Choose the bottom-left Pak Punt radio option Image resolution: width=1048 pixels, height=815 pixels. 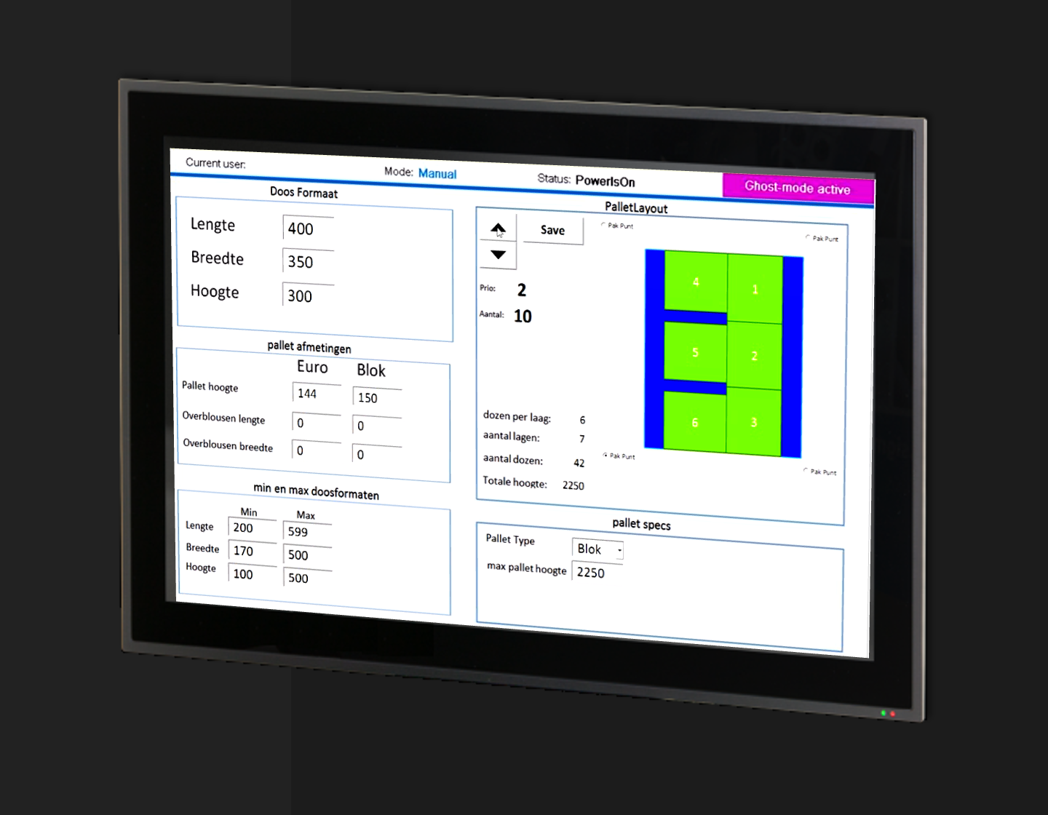pyautogui.click(x=606, y=456)
